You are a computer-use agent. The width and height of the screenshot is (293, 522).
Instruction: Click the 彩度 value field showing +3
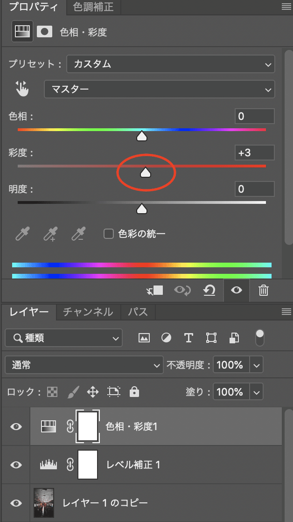coord(254,153)
